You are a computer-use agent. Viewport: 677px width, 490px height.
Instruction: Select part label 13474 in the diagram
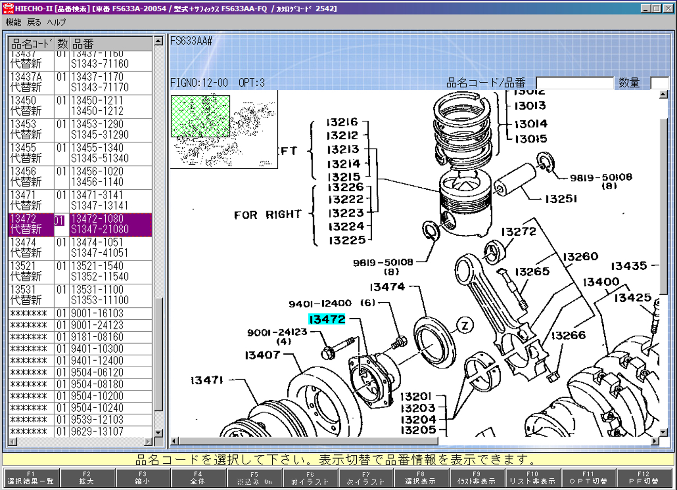click(x=387, y=287)
